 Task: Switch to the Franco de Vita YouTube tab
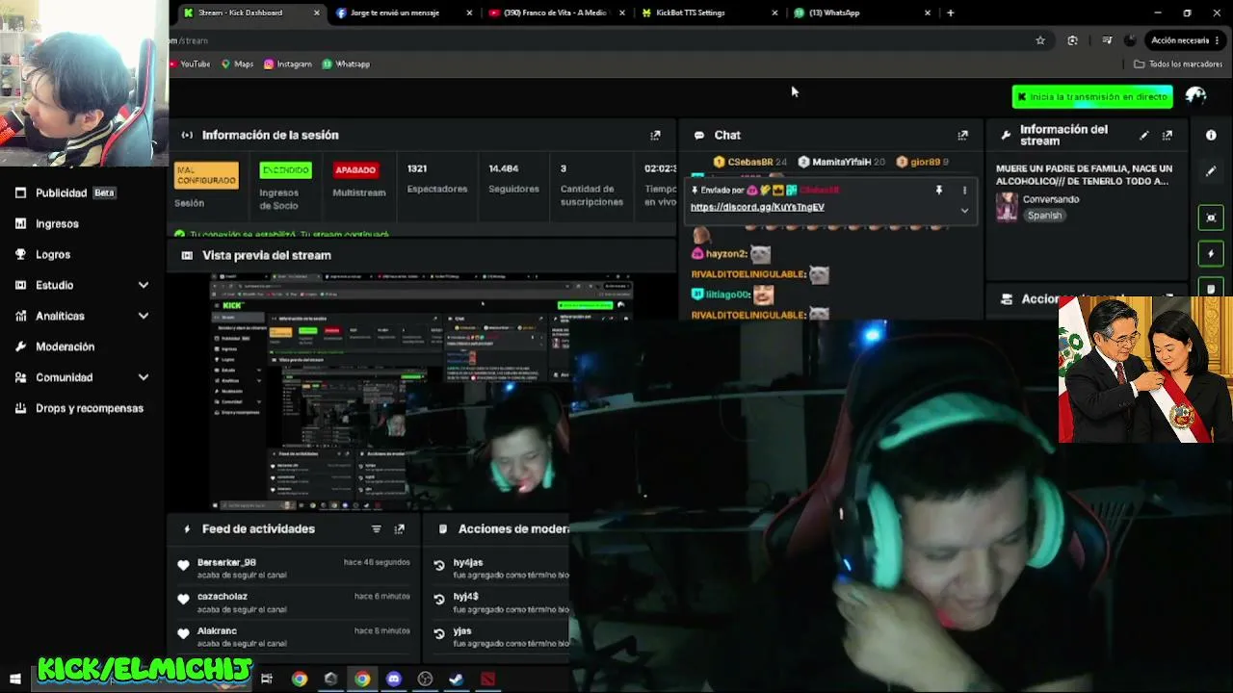pyautogui.click(x=557, y=13)
